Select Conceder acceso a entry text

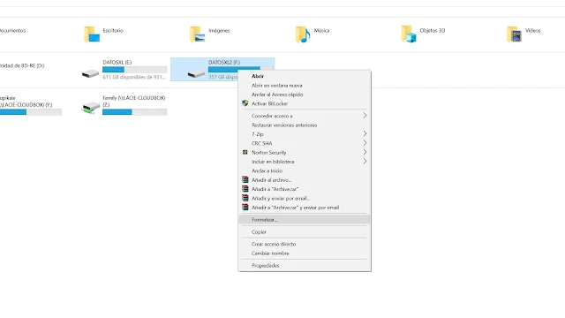(272, 116)
